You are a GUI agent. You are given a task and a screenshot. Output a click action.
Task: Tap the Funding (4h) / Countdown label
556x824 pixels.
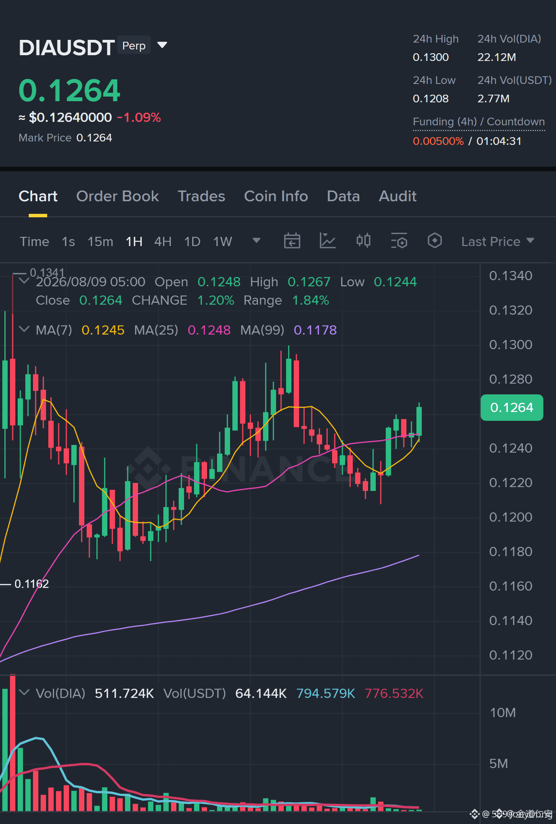tap(479, 122)
